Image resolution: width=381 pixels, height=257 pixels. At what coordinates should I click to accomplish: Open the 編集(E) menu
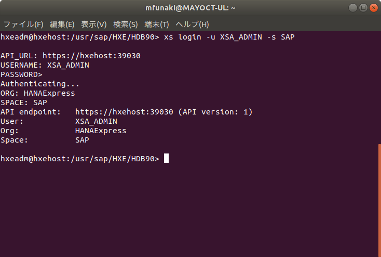[x=62, y=24]
